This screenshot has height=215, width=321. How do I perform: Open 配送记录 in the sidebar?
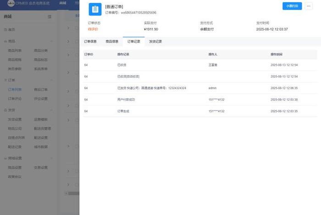15,147
